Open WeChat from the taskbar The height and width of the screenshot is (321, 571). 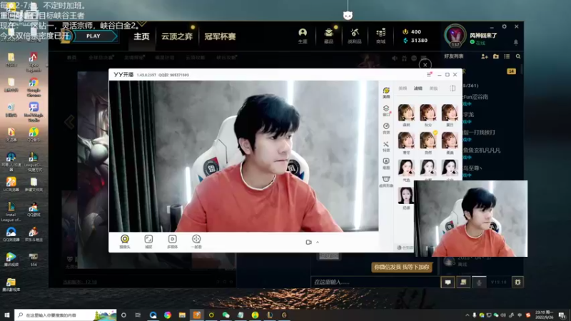(226, 315)
